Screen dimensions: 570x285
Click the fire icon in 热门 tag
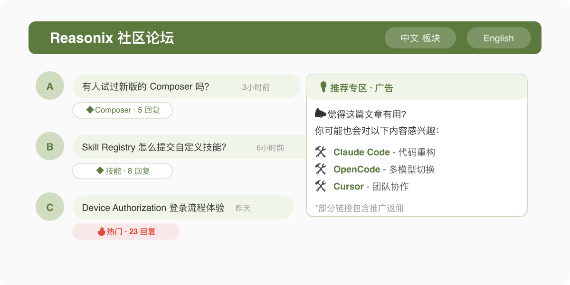point(101,231)
